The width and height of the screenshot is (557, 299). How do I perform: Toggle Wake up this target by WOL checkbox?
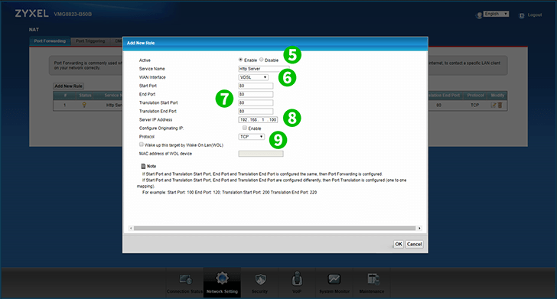click(x=142, y=145)
